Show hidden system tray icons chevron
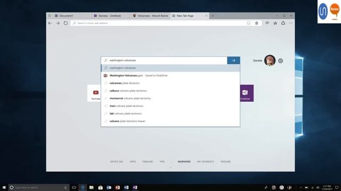Viewport: 341px width, 191px height. tap(301, 187)
